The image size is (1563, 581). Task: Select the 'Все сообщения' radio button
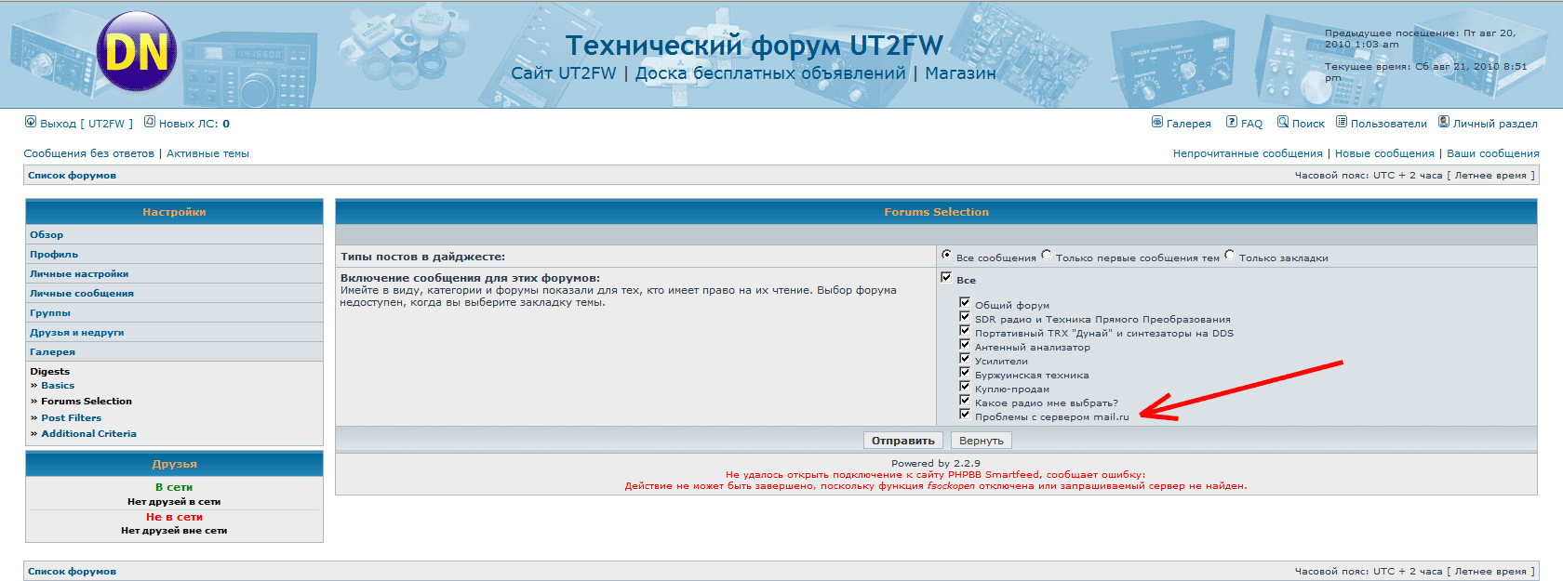(946, 255)
